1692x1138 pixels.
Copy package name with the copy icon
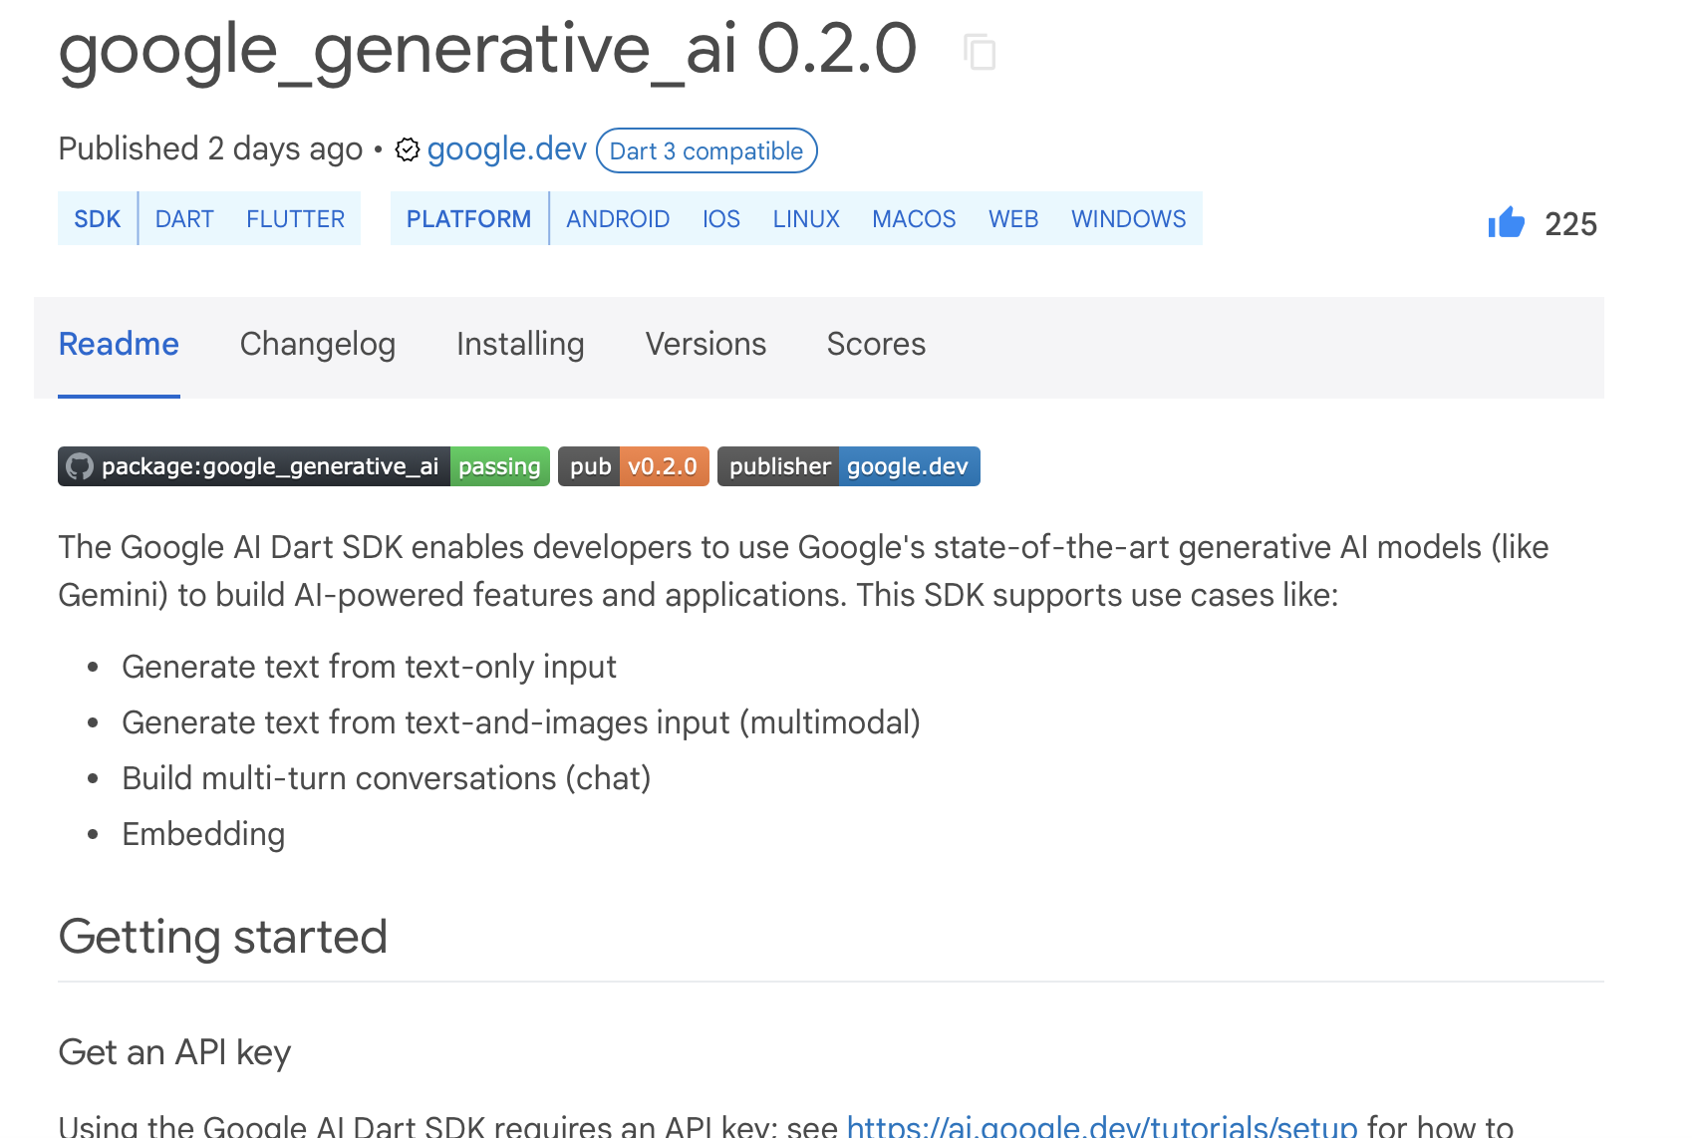(x=980, y=52)
